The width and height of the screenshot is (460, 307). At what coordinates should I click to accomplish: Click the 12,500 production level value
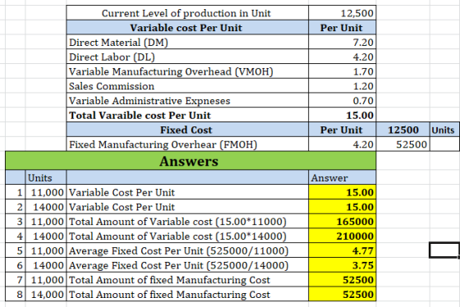coord(342,13)
